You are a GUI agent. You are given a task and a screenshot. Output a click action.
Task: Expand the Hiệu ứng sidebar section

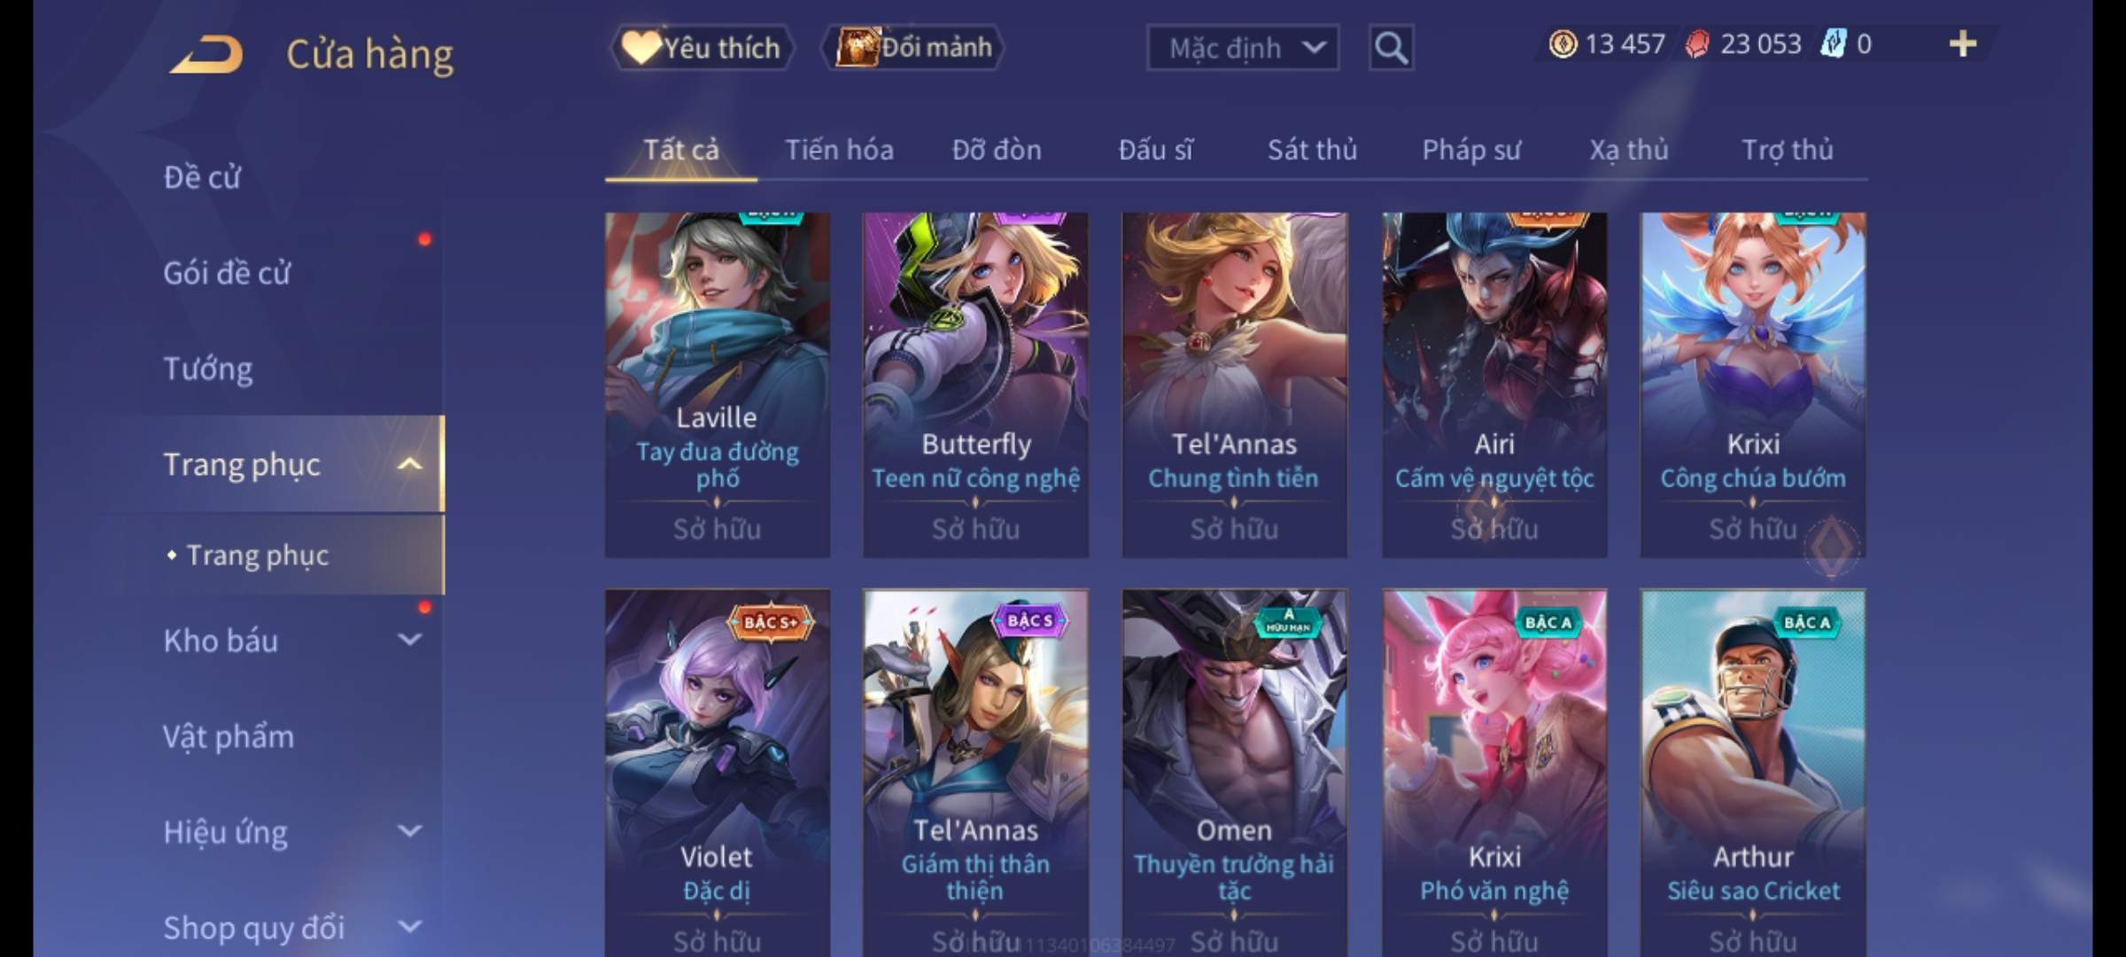[409, 831]
